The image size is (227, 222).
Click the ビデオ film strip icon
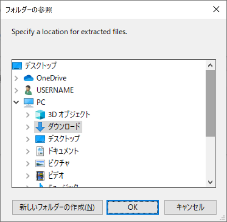click(x=40, y=176)
